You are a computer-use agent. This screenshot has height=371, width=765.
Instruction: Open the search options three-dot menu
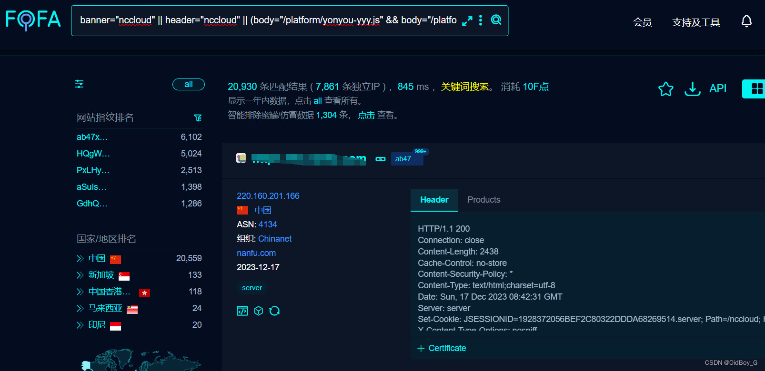(x=481, y=20)
